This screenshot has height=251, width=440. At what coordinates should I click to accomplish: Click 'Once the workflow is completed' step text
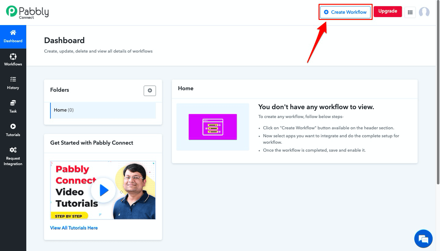[x=314, y=150]
